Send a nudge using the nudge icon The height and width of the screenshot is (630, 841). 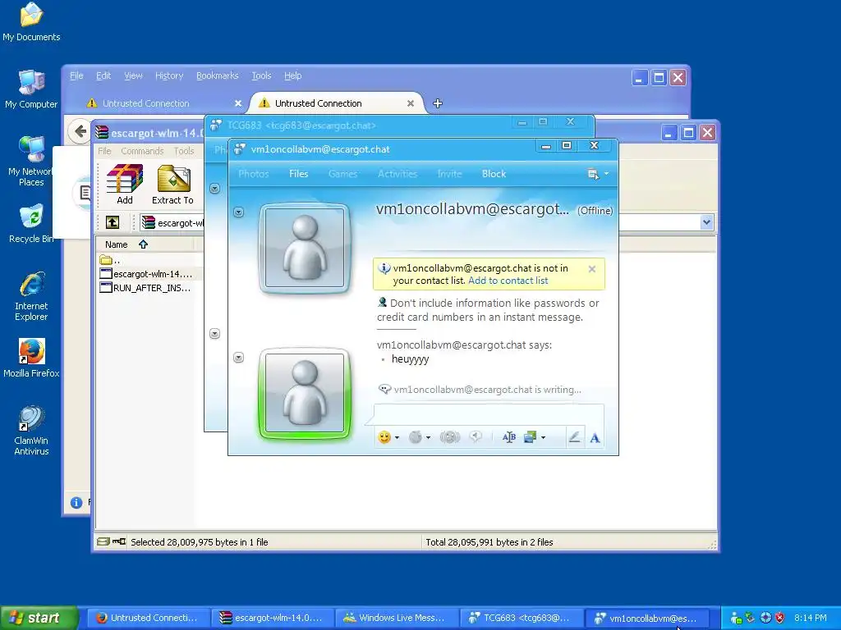449,437
